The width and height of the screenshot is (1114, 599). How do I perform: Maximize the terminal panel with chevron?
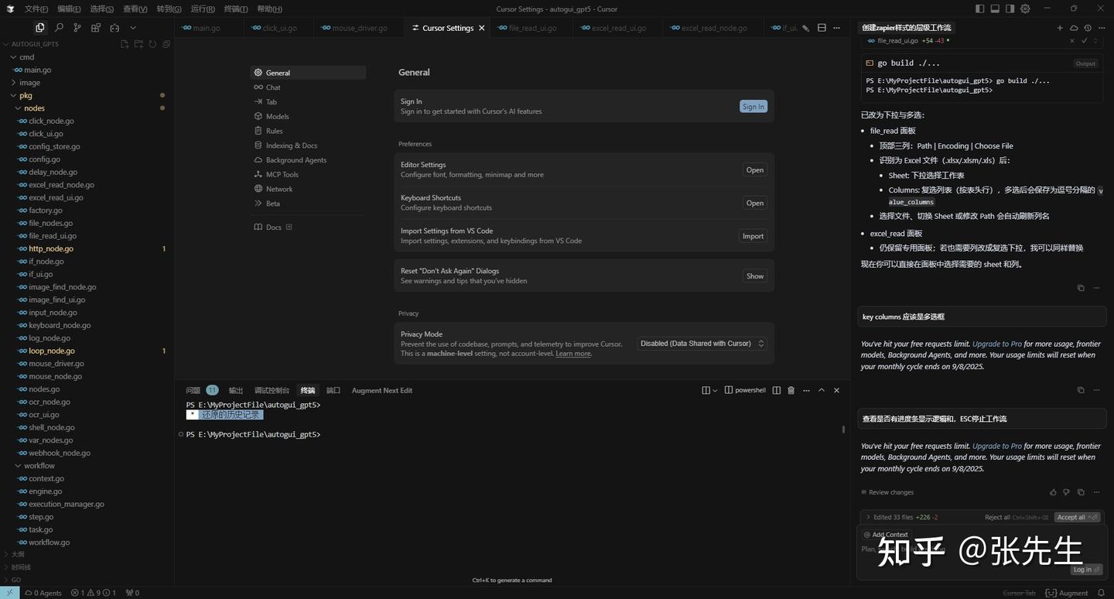[822, 390]
